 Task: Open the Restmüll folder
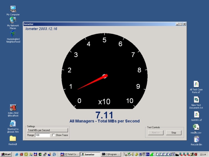(13, 139)
